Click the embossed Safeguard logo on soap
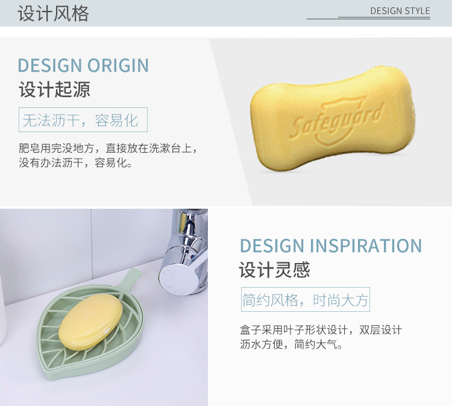 pos(336,121)
